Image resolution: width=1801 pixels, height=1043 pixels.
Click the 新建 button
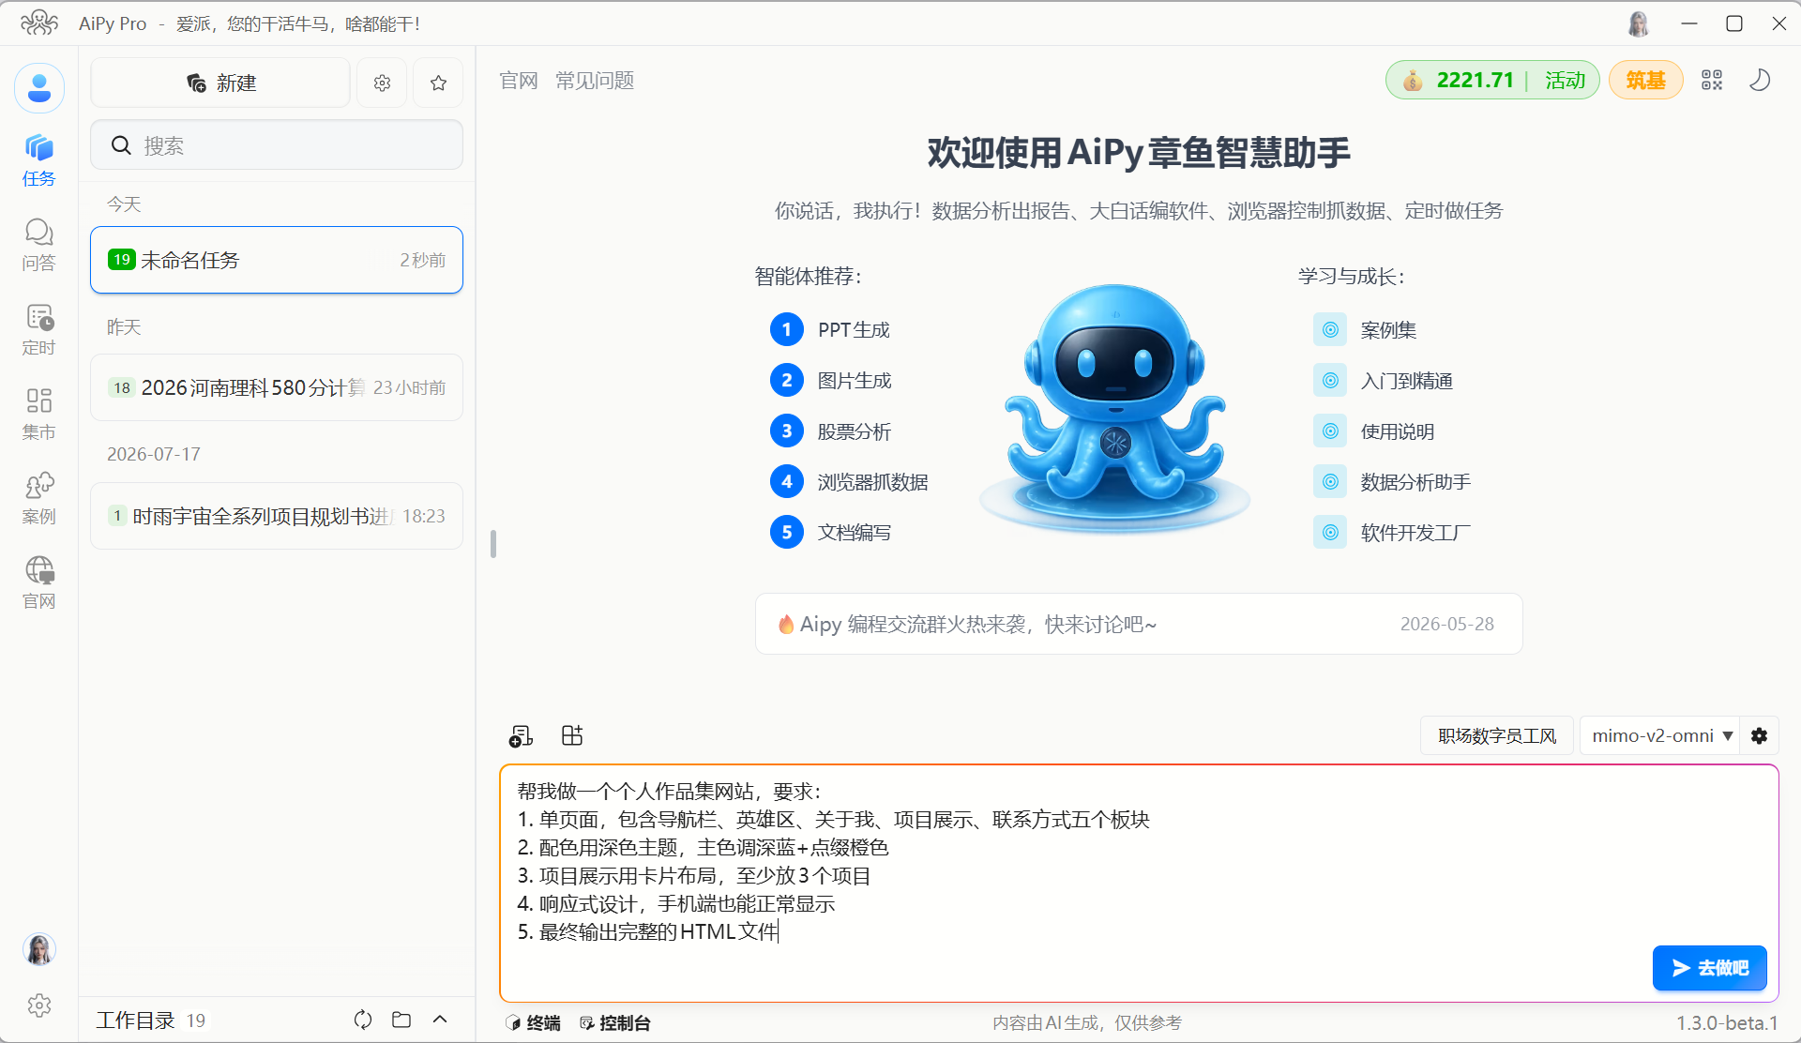(x=220, y=83)
